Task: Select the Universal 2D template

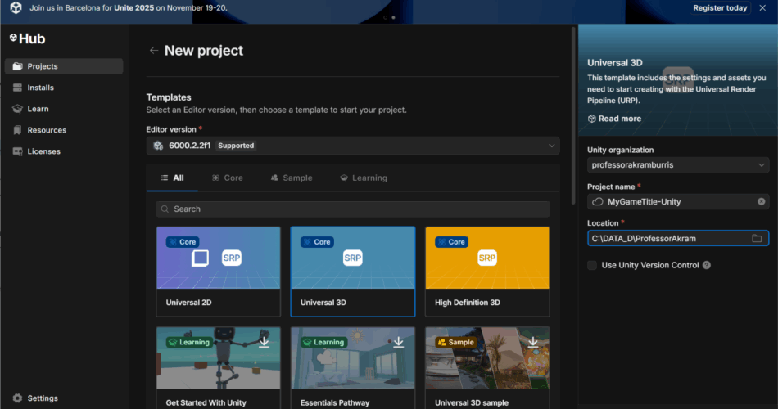Action: 219,272
